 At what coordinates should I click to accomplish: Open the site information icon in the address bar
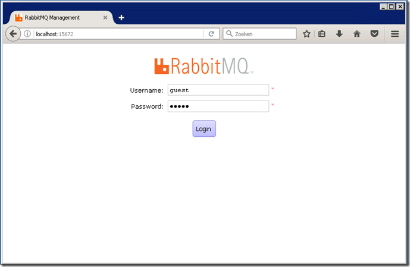pos(27,34)
